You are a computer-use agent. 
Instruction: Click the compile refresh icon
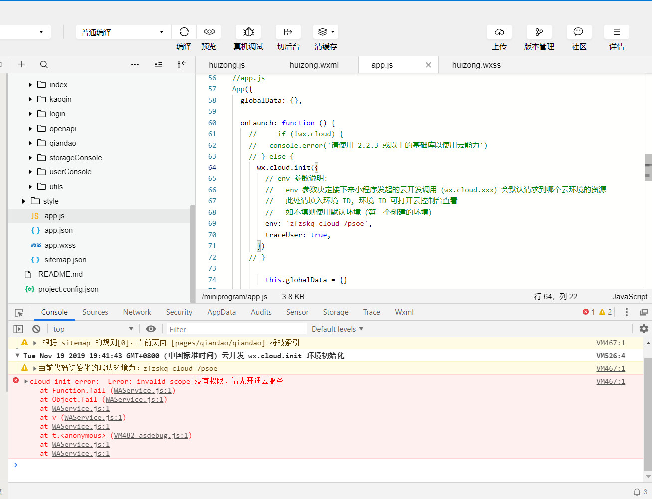184,32
